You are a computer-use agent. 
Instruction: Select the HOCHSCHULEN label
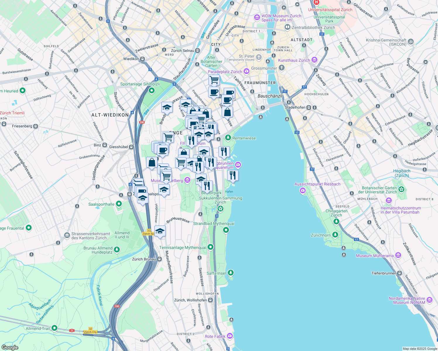click(x=316, y=94)
